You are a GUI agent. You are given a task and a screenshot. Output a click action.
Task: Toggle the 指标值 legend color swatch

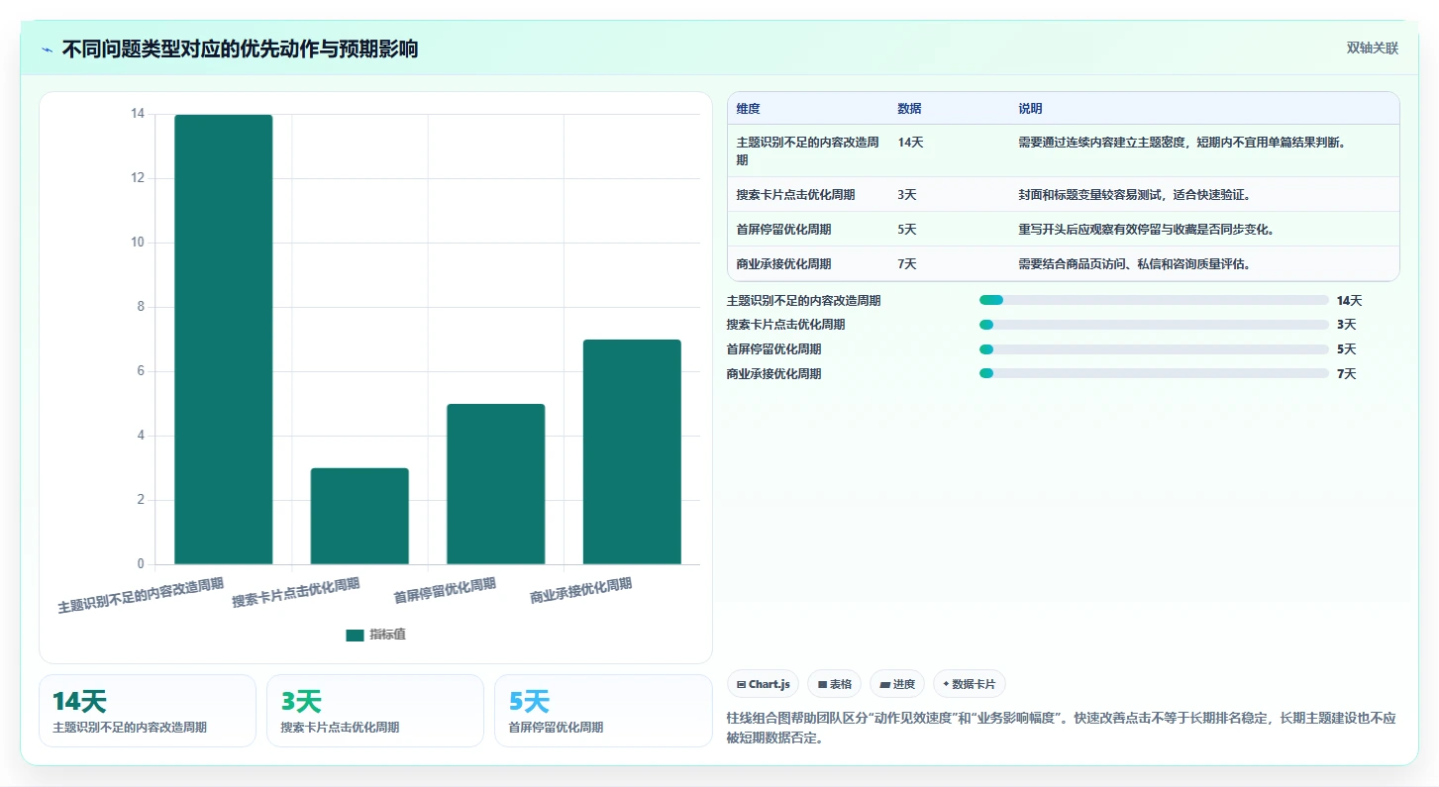[x=355, y=635]
